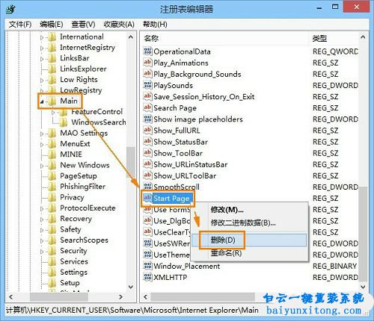
Task: Click the XMLHTTP DWORD value icon
Action: [147, 277]
